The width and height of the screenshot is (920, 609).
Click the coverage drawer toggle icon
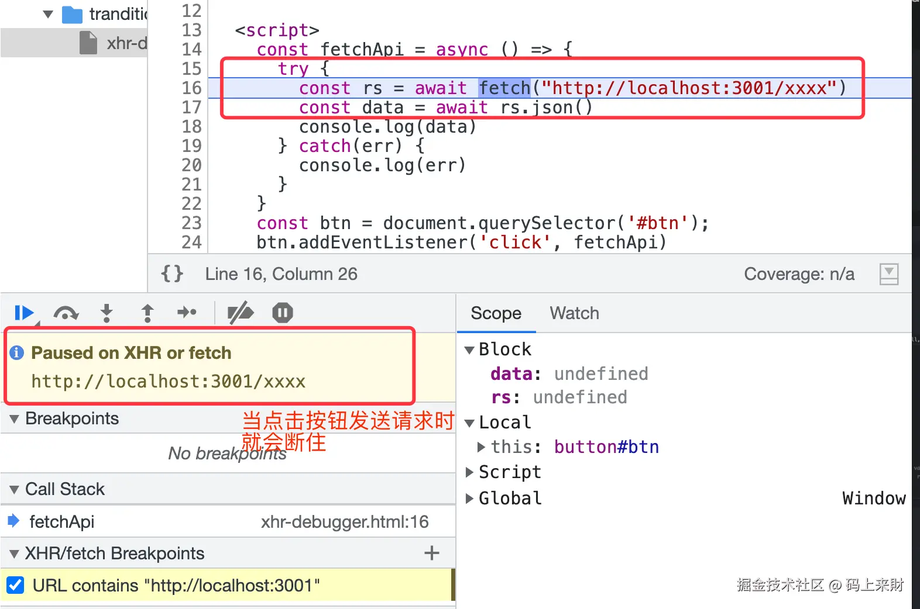[889, 274]
